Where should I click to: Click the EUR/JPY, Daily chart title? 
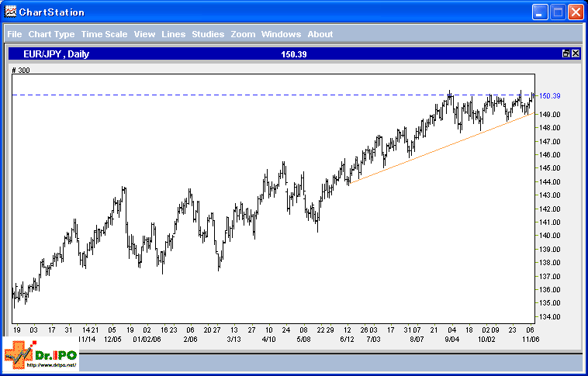coord(57,53)
